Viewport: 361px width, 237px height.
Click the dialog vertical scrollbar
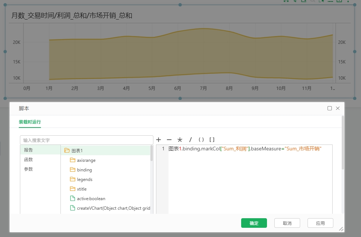click(x=343, y=143)
